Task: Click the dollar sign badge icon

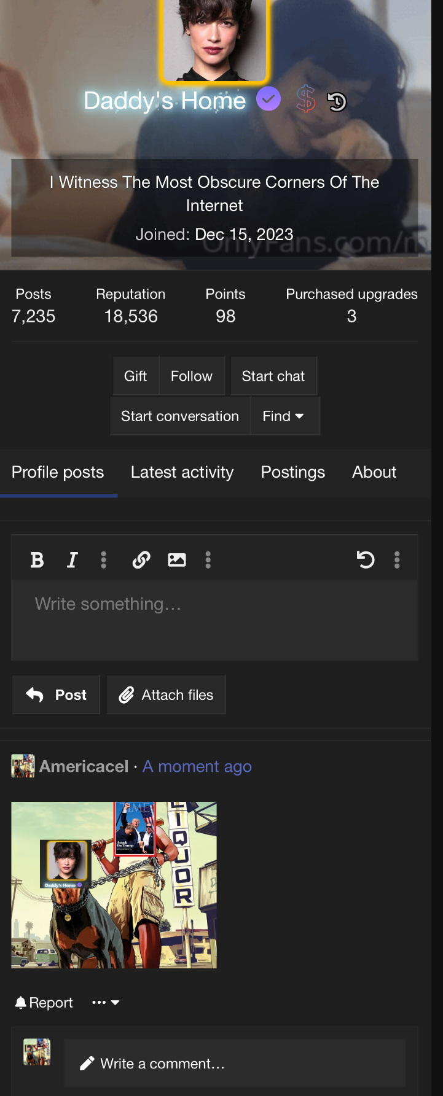Action: [x=306, y=99]
